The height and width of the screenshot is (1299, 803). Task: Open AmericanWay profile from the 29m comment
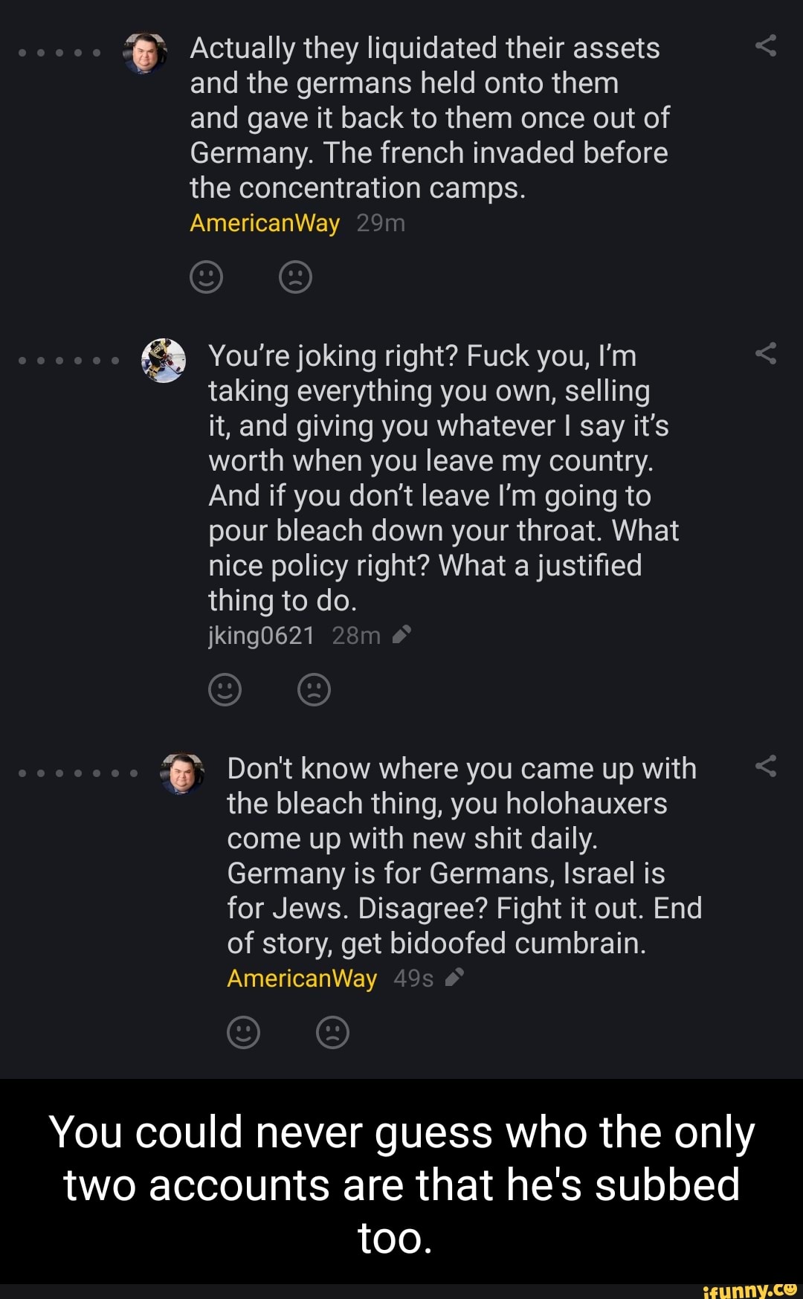tap(265, 223)
